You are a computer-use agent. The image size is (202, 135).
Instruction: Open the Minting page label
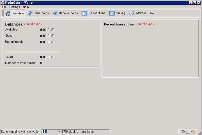point(120,13)
